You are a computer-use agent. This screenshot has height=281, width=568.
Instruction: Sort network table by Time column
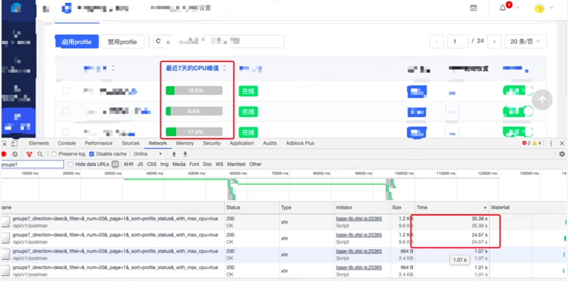(452, 207)
